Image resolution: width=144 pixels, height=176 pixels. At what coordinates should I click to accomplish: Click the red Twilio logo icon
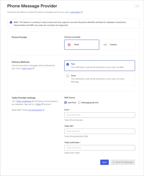(x=69, y=45)
